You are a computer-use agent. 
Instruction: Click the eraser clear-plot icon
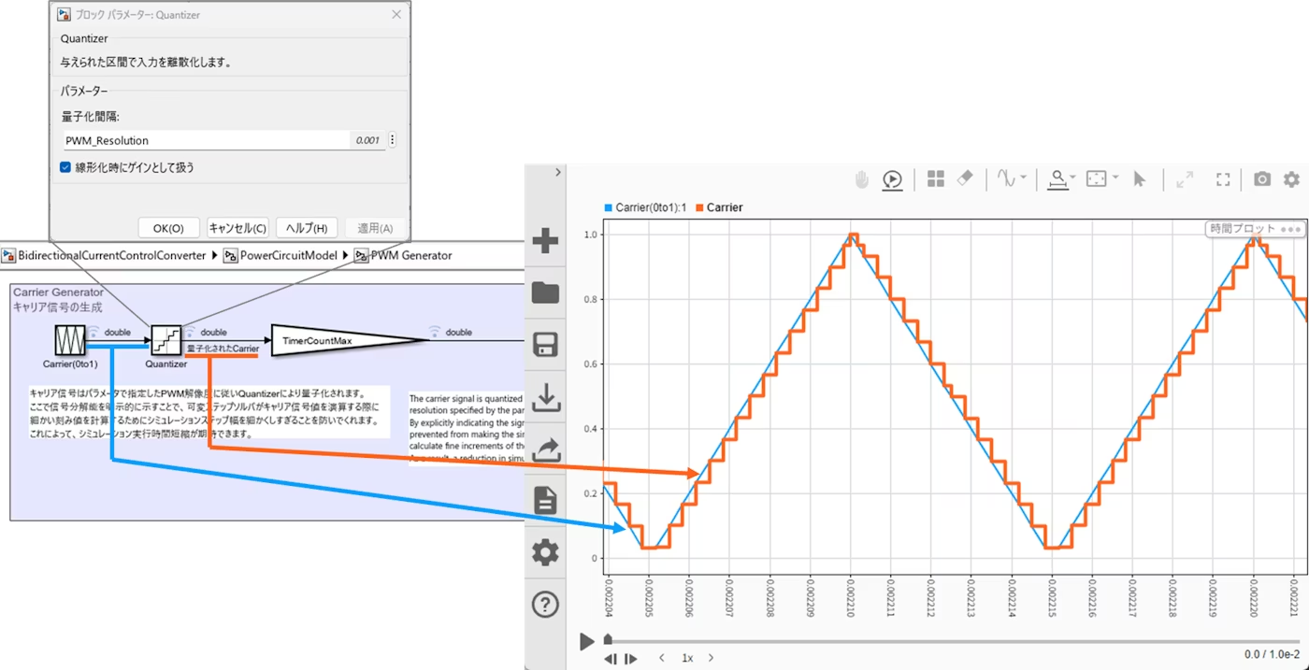coord(967,178)
